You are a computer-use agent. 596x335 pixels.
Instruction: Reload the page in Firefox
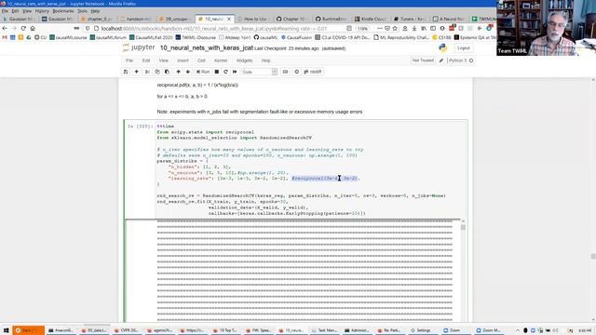click(x=23, y=29)
